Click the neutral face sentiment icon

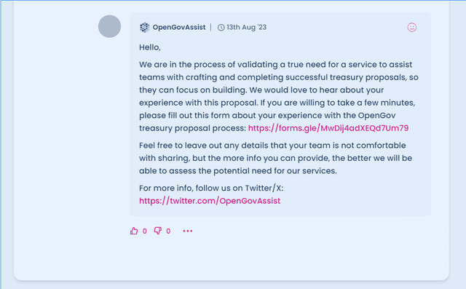pos(411,28)
